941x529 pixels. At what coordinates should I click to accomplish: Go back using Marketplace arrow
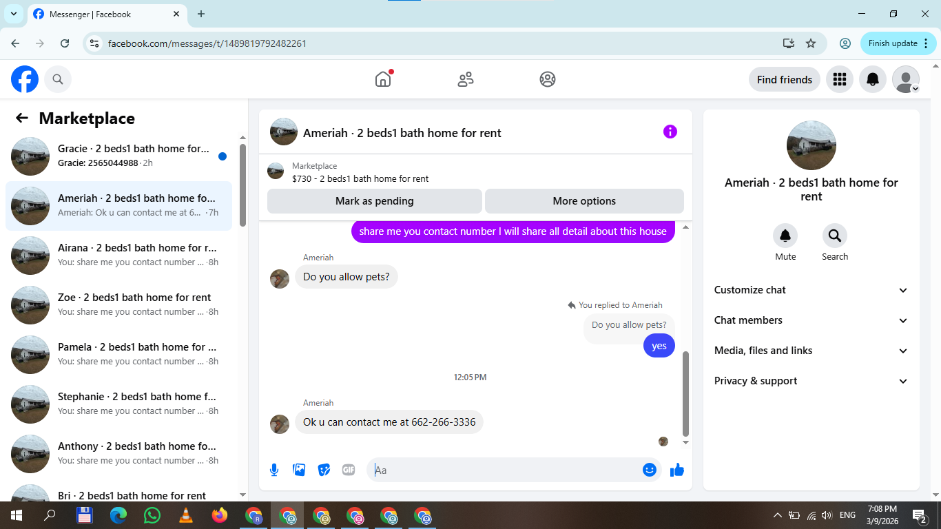(22, 118)
